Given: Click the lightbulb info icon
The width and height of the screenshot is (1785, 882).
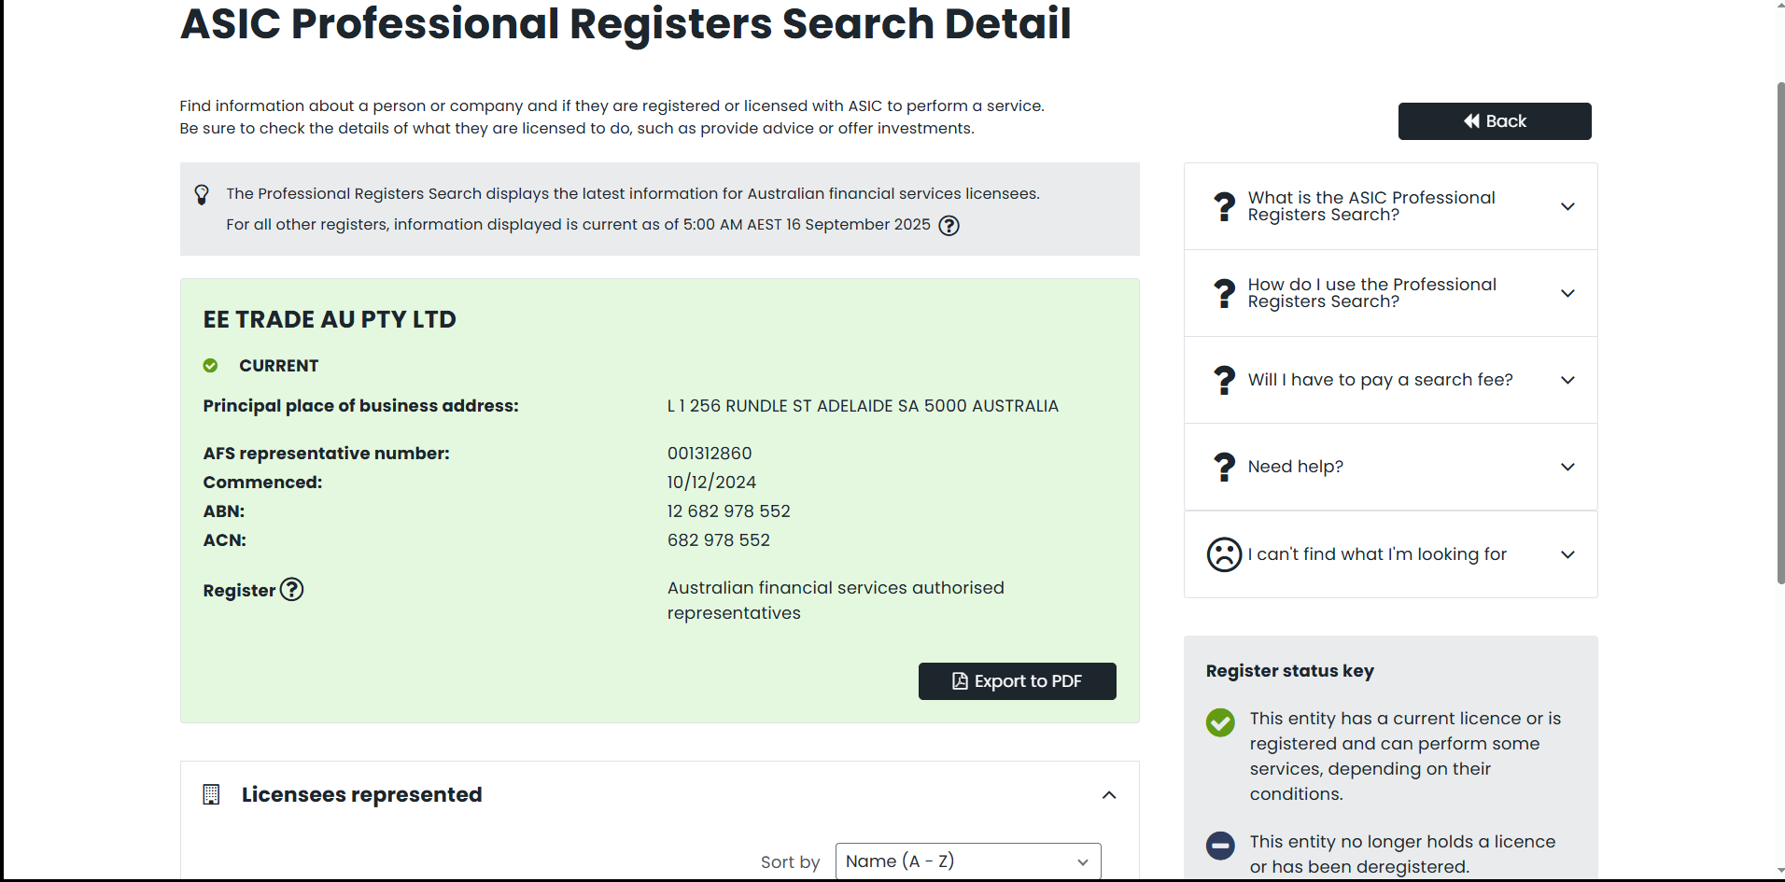Looking at the screenshot, I should coord(202,194).
